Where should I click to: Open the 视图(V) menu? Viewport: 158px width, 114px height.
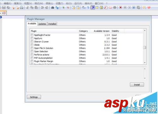coord(28,3)
